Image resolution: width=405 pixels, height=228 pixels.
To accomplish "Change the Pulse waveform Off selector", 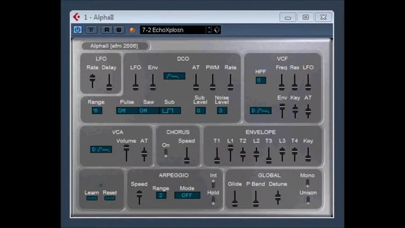I will click(x=127, y=111).
